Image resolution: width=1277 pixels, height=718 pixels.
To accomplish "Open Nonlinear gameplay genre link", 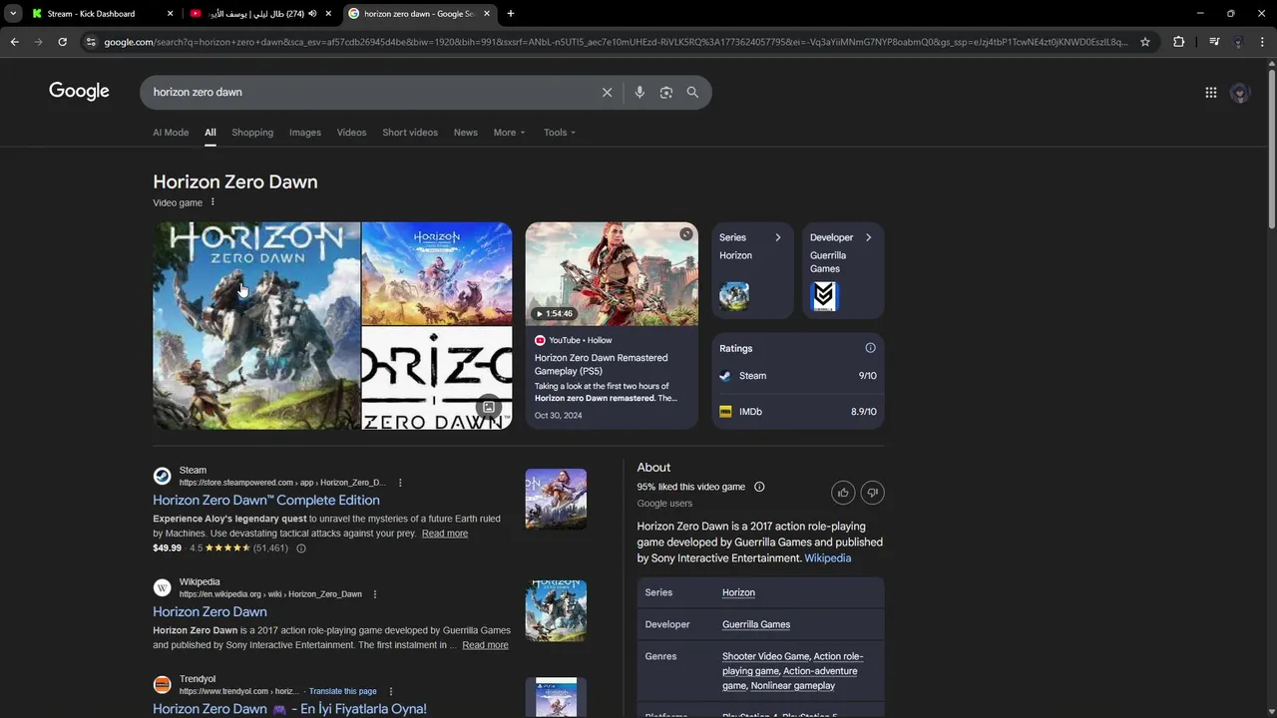I will click(793, 685).
